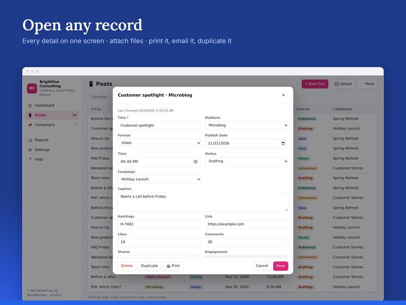Sort by the STATUS column header
The height and width of the screenshot is (305, 406).
303,110
